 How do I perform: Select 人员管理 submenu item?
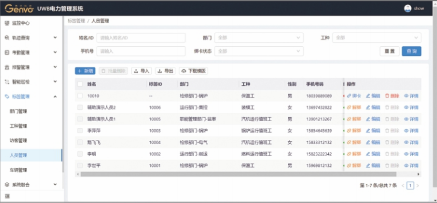(31, 155)
